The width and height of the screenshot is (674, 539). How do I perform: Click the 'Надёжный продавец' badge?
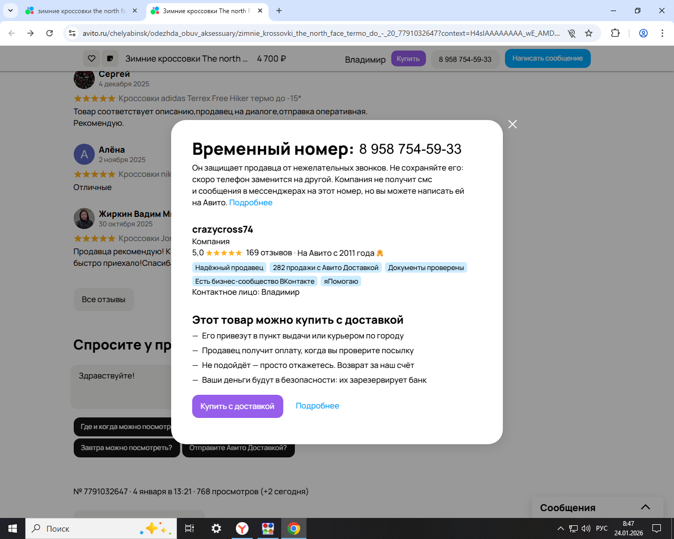click(x=229, y=267)
